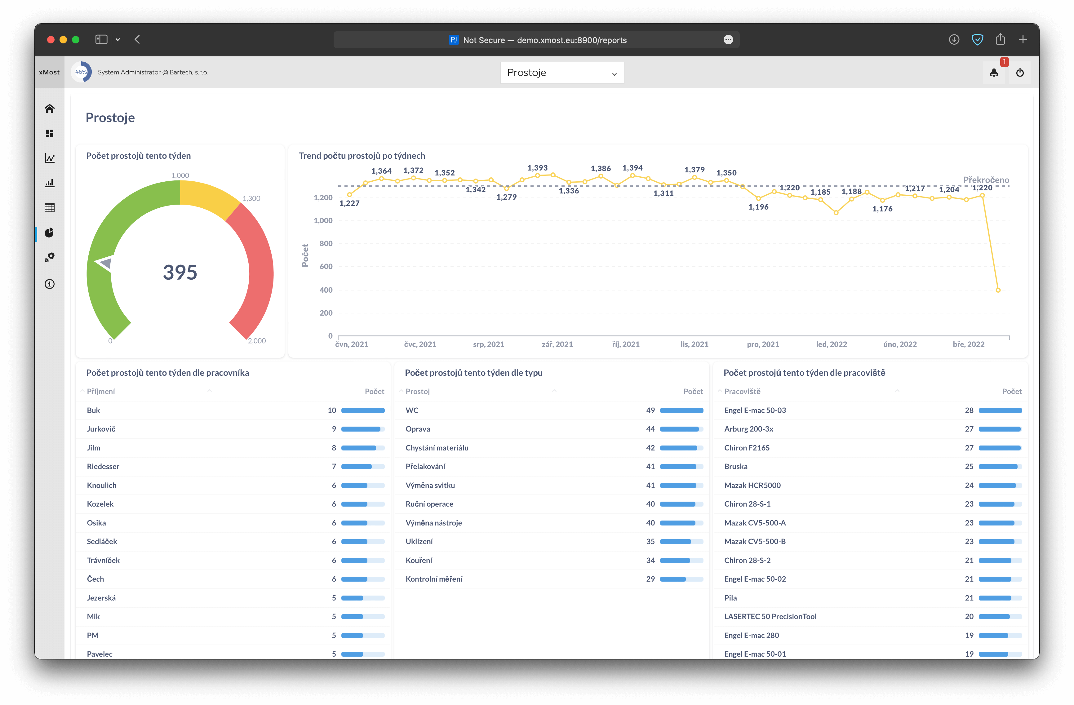This screenshot has height=705, width=1074.
Task: Click the 46% user progress avatar
Action: [x=81, y=72]
